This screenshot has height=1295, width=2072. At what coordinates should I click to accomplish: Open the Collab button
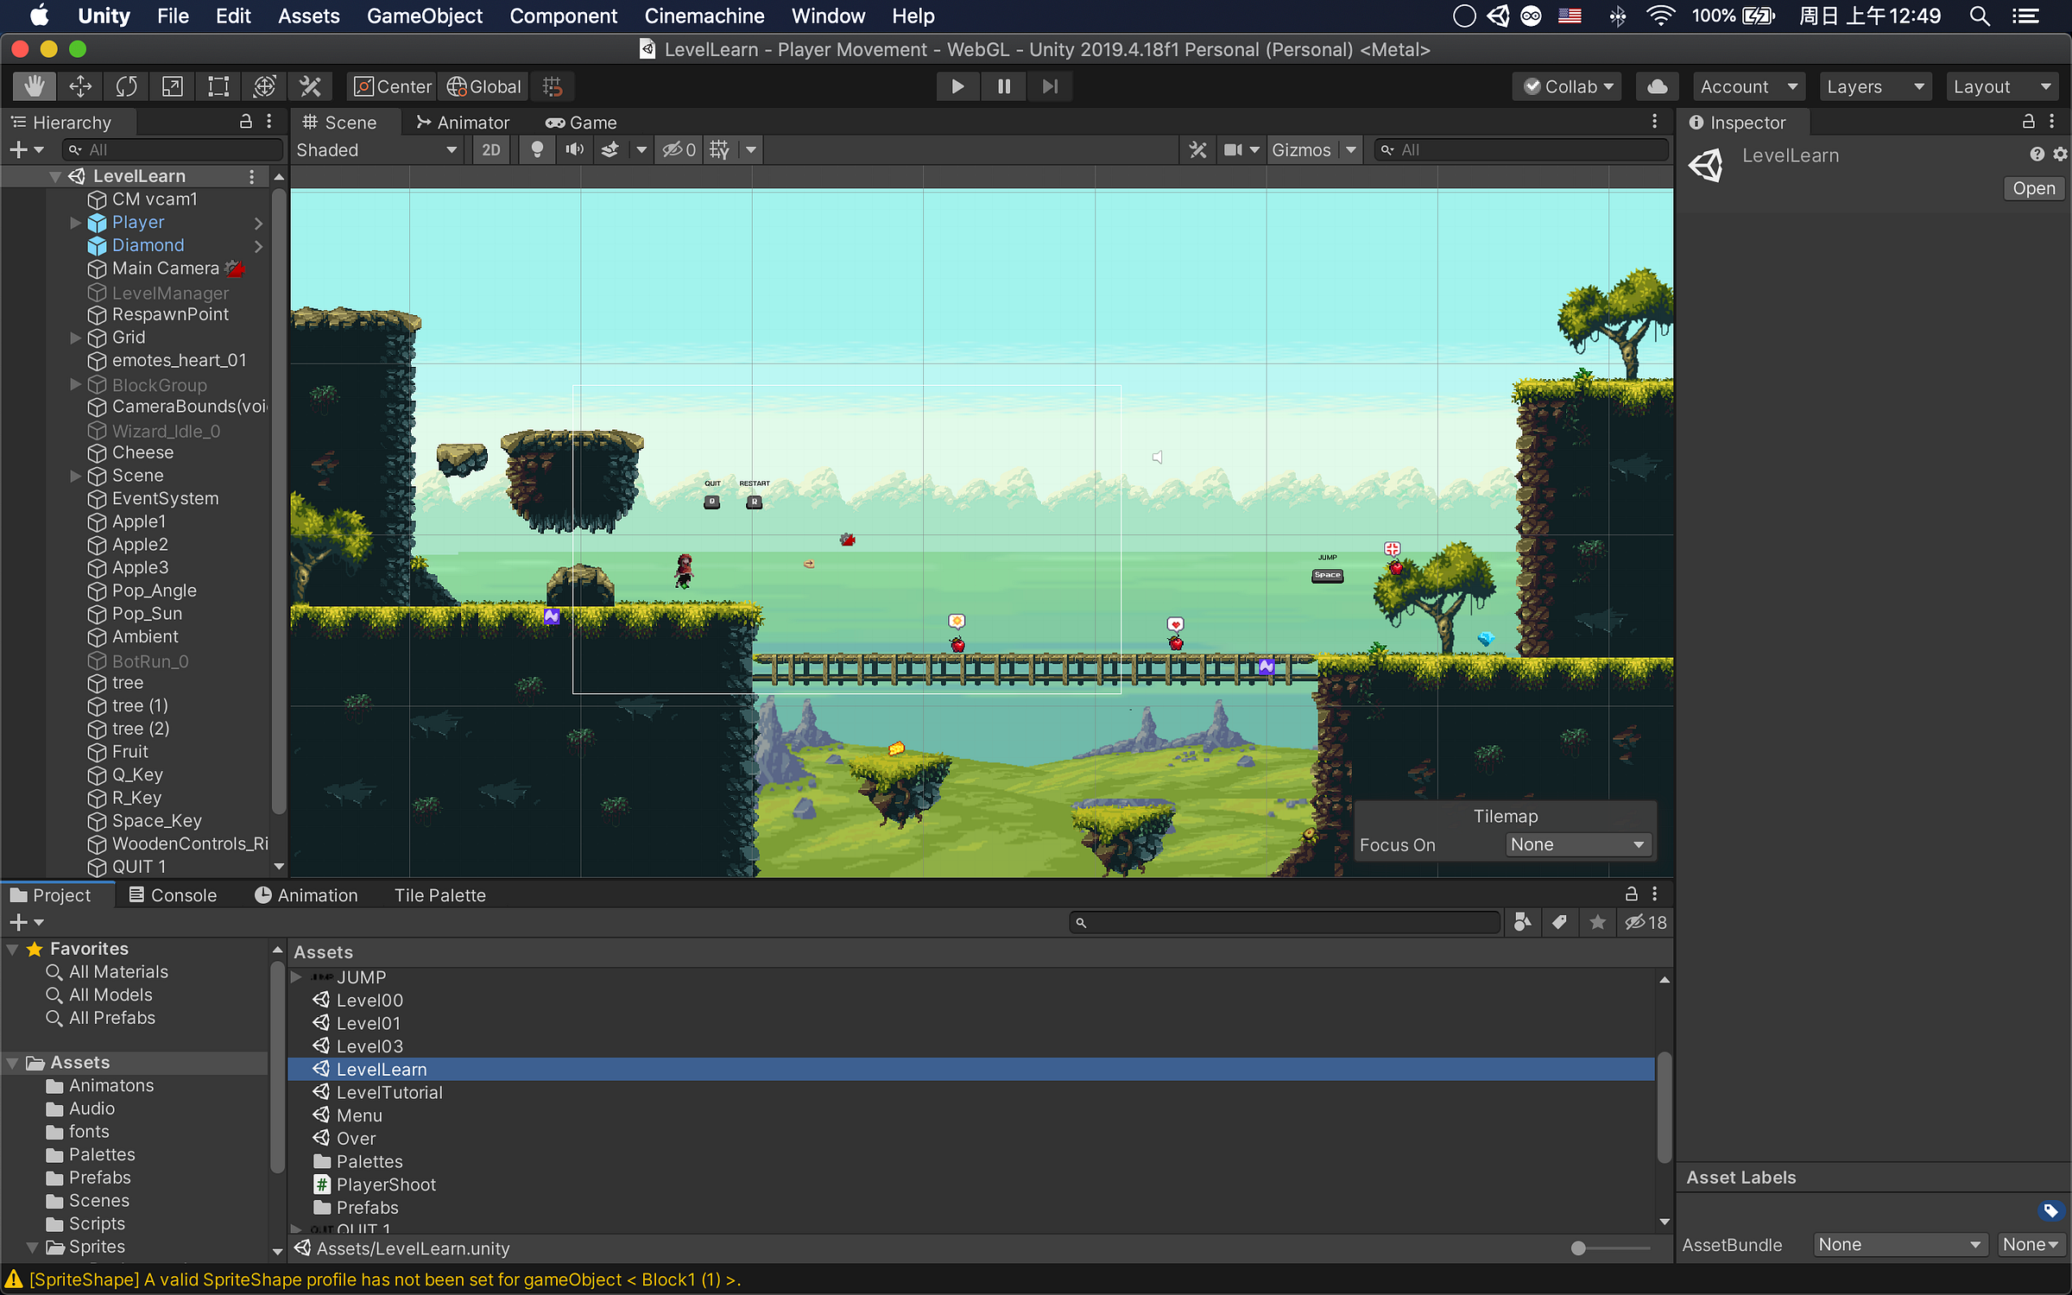[x=1568, y=86]
